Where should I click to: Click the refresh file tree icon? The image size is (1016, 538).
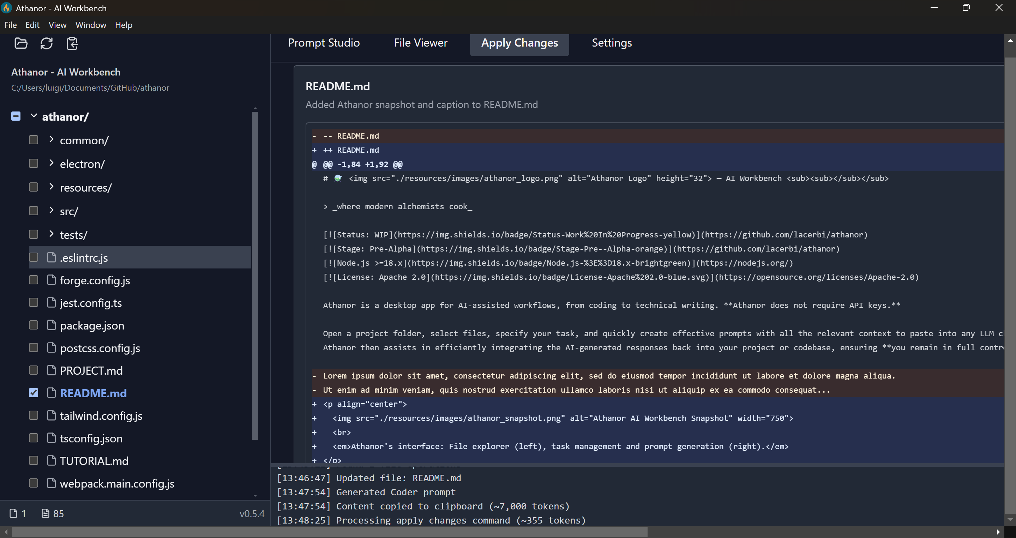[47, 43]
